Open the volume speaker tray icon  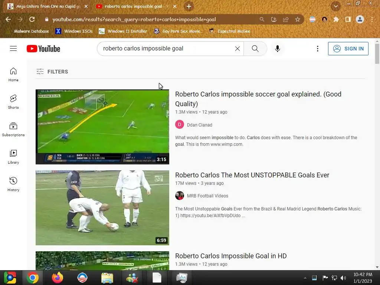(x=343, y=278)
